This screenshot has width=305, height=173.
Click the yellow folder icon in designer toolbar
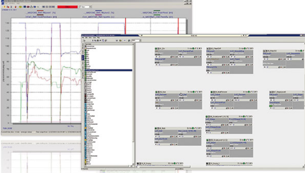(x=120, y=41)
